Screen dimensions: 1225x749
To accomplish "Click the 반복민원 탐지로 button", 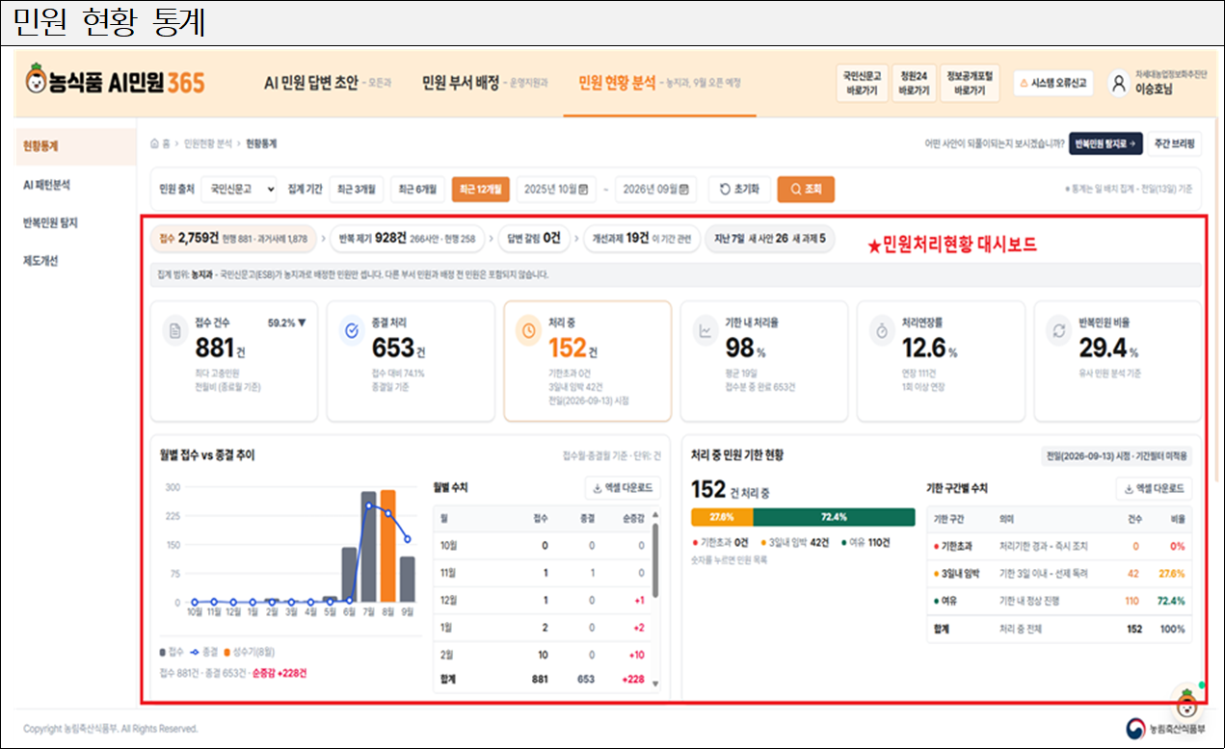I will (x=1105, y=143).
